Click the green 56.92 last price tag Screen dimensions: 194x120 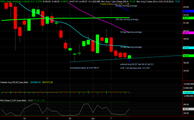188,56
